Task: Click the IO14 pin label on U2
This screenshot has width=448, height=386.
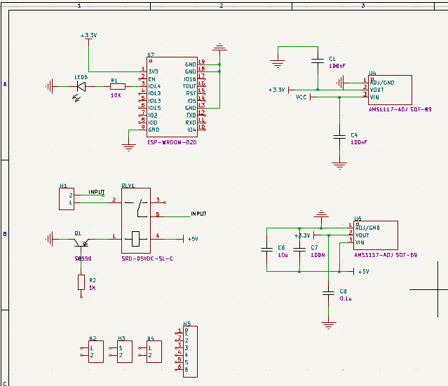Action: pyautogui.click(x=154, y=86)
